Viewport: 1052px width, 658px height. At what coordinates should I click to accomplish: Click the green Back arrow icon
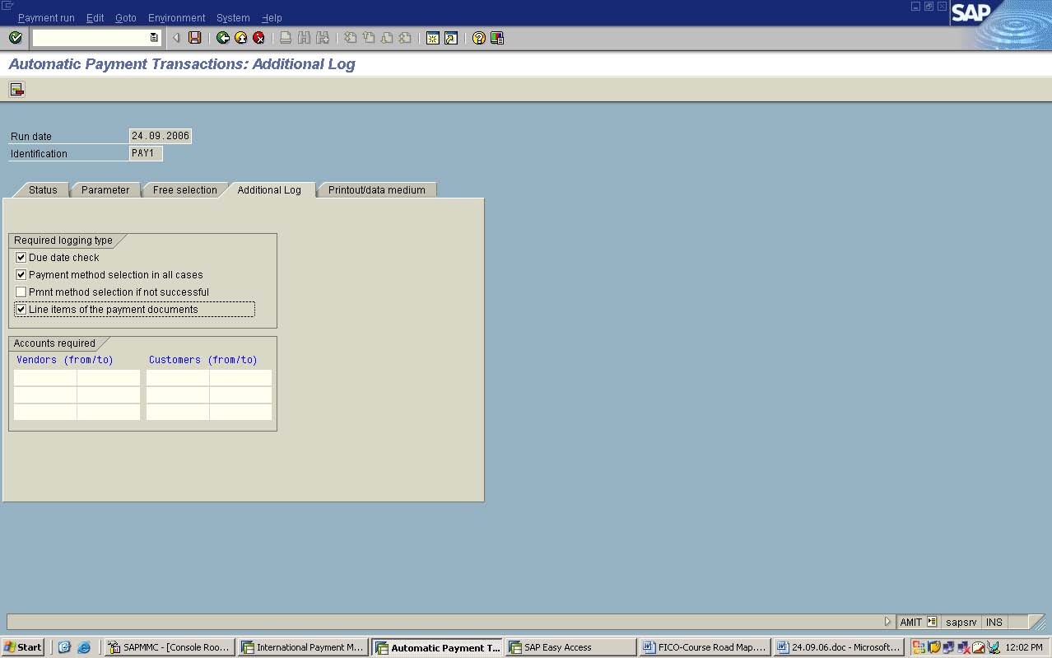tap(223, 38)
